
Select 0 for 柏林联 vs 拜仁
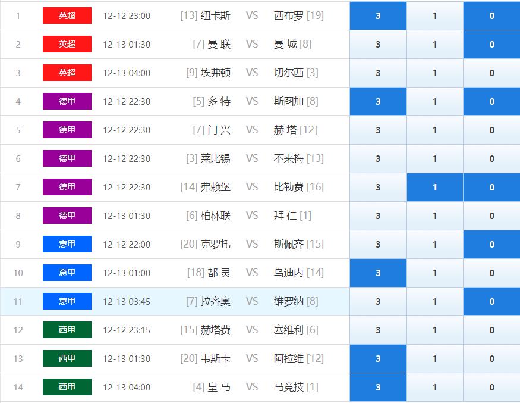(492, 215)
